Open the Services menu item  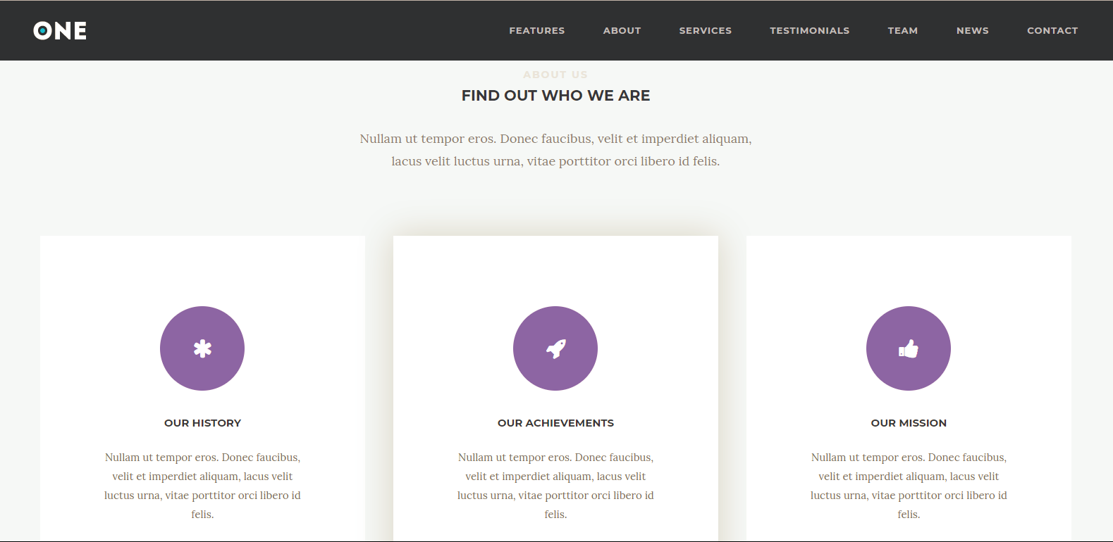pos(705,31)
